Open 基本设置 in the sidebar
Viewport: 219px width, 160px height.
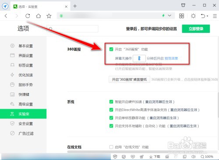23,46
